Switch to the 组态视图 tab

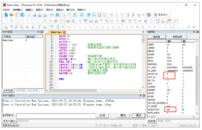click(33, 90)
